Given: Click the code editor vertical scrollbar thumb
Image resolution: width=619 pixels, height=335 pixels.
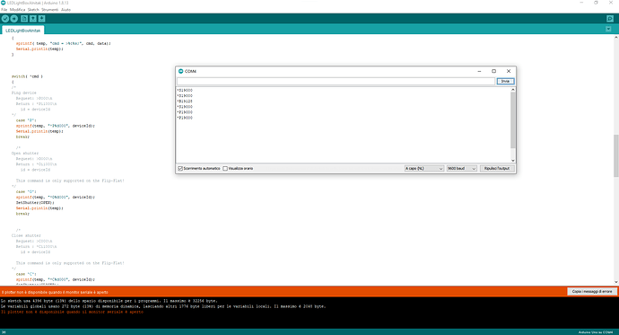Looking at the screenshot, I should pyautogui.click(x=615, y=155).
